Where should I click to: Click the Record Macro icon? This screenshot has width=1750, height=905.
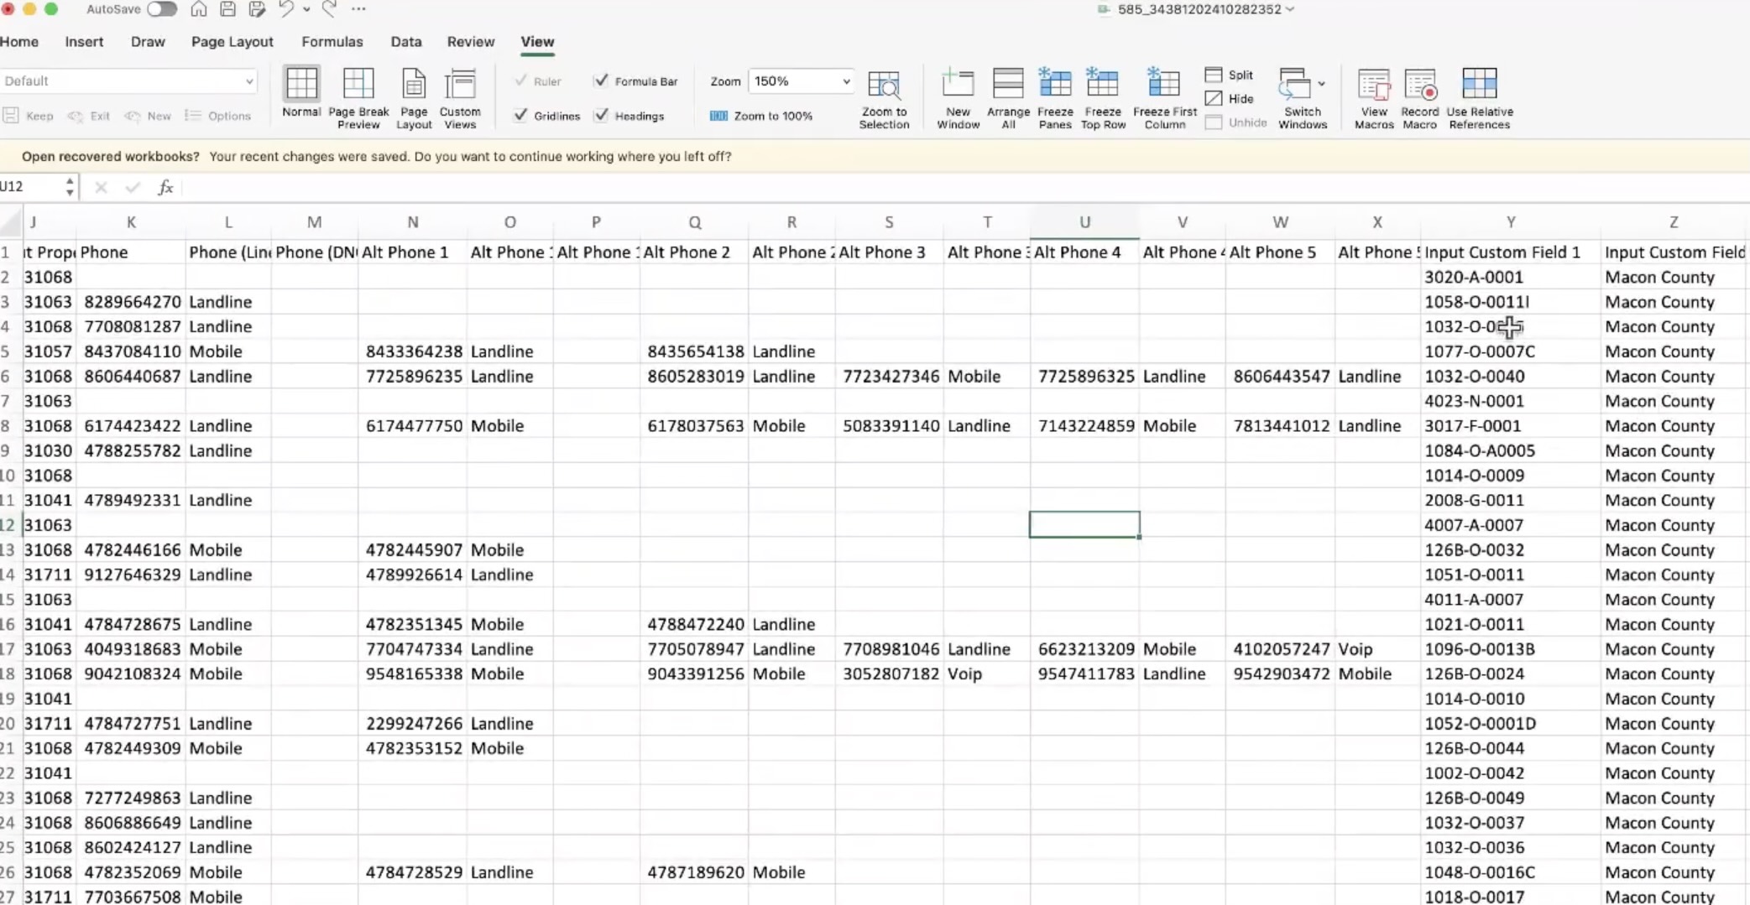tap(1419, 85)
